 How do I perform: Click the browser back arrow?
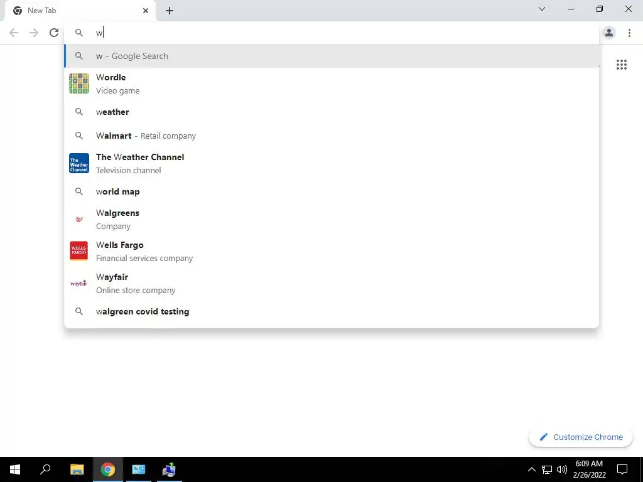pyautogui.click(x=14, y=33)
